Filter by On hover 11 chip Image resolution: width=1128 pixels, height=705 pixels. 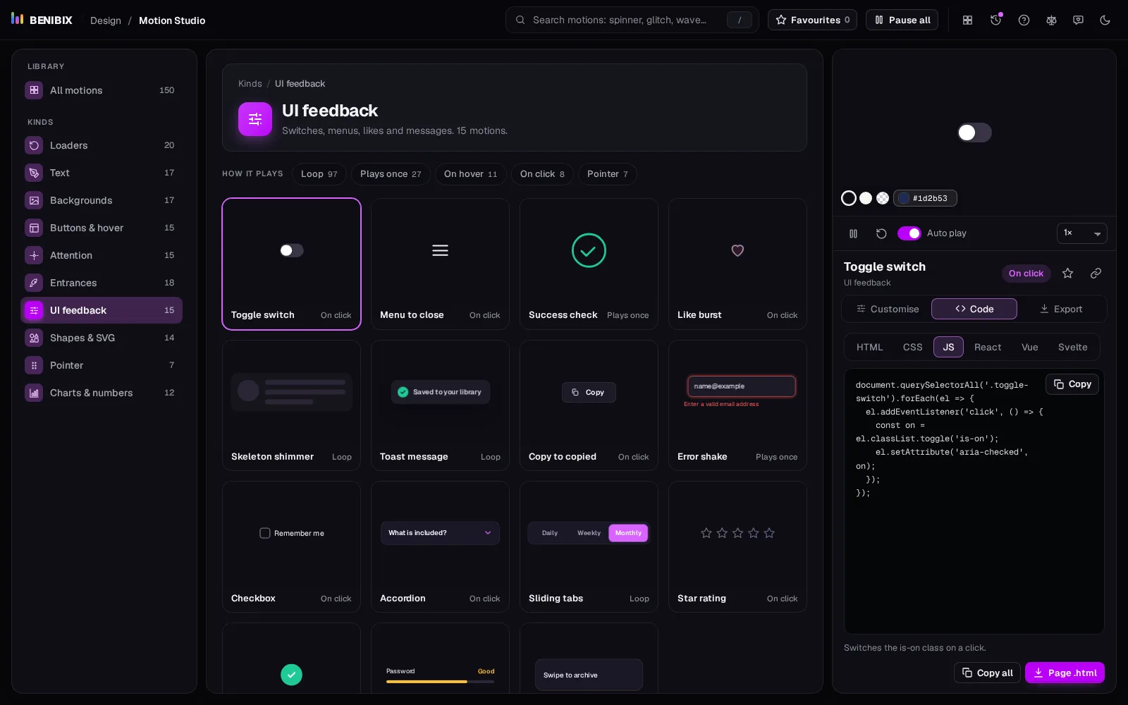pyautogui.click(x=470, y=174)
